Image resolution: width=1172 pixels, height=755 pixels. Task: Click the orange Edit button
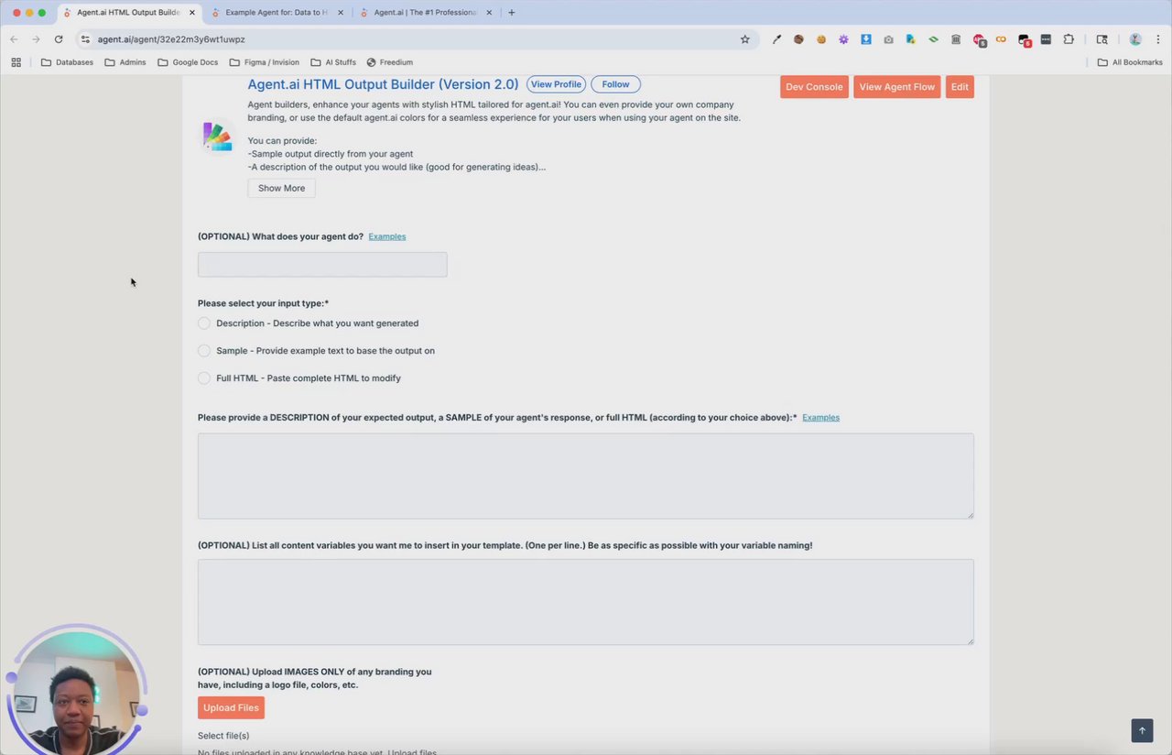[x=960, y=87]
